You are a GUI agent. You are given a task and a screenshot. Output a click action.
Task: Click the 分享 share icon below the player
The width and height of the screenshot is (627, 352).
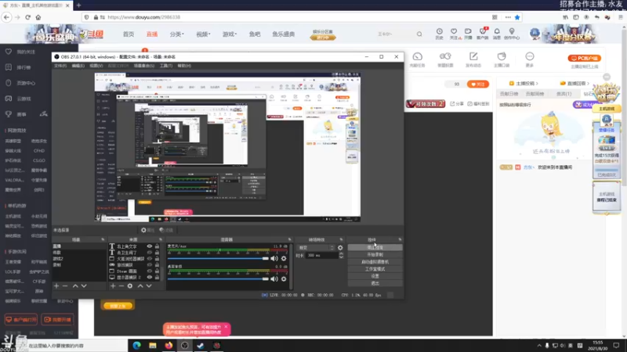(x=457, y=104)
